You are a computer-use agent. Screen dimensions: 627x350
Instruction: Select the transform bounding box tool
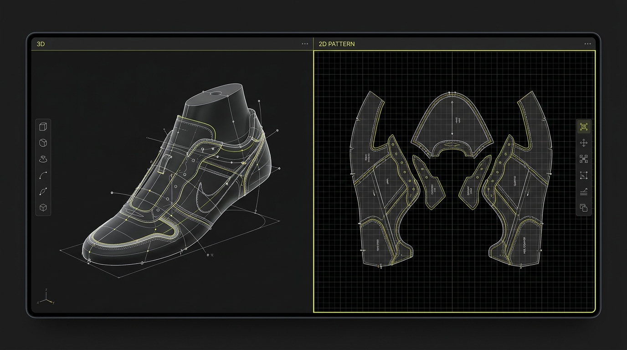click(584, 175)
